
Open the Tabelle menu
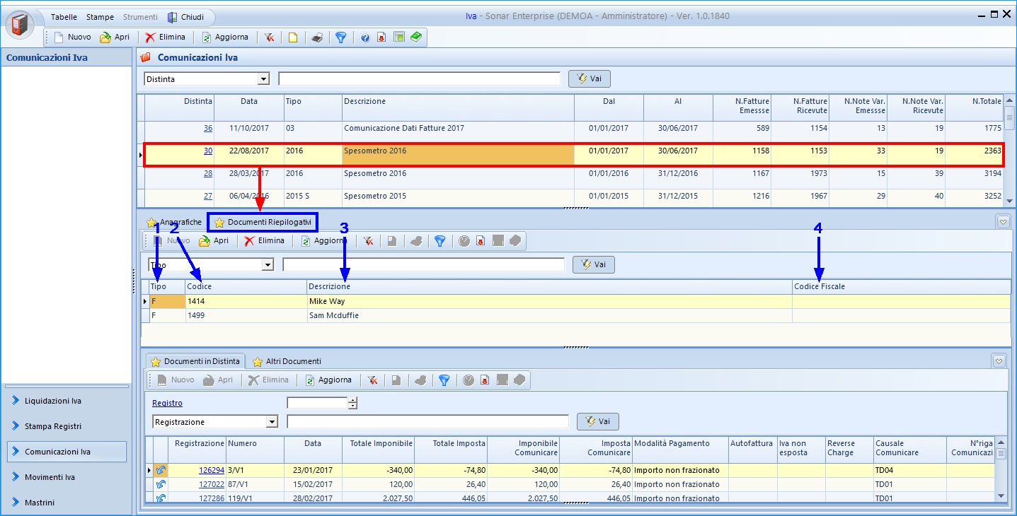64,17
